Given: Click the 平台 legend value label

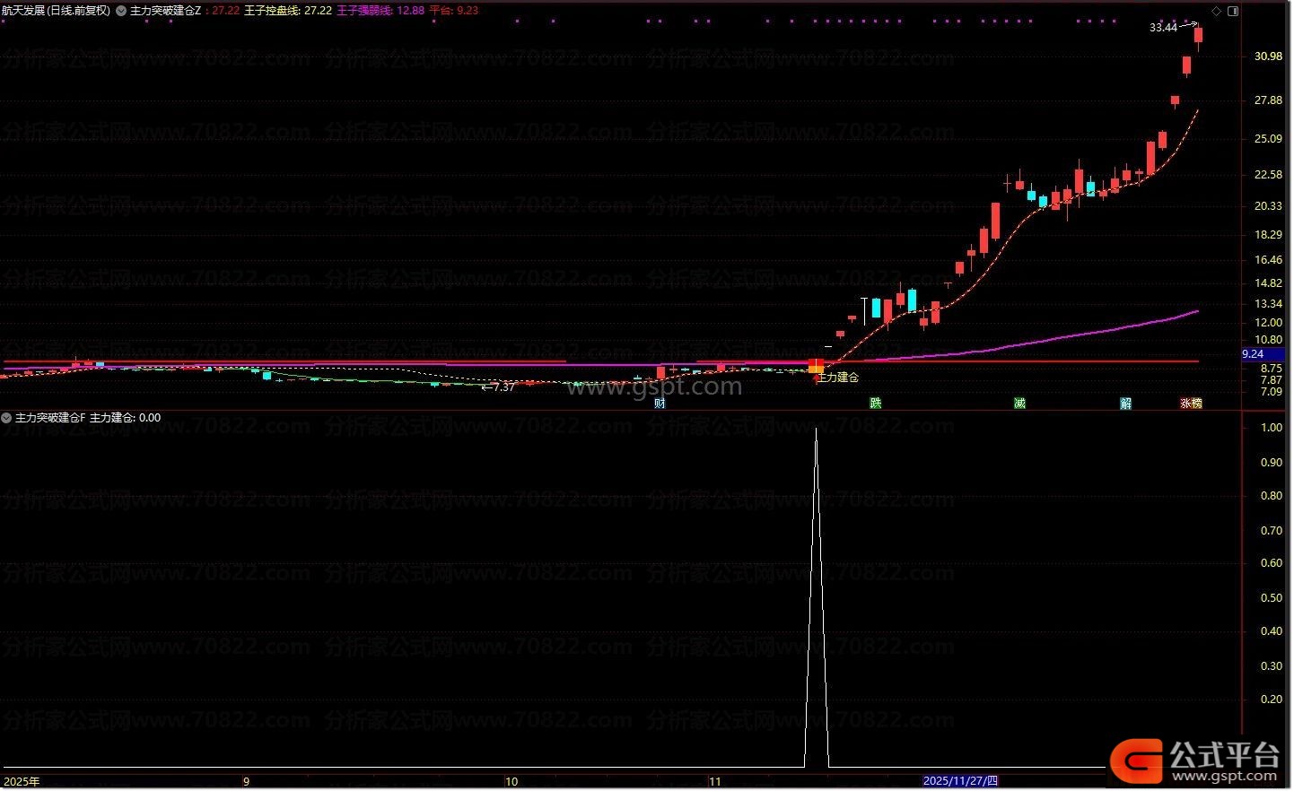Looking at the screenshot, I should pyautogui.click(x=453, y=11).
